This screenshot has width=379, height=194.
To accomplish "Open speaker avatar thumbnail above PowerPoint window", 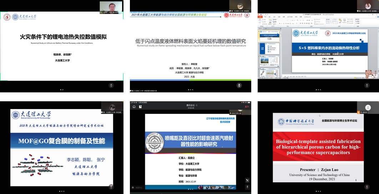I will [368, 6].
